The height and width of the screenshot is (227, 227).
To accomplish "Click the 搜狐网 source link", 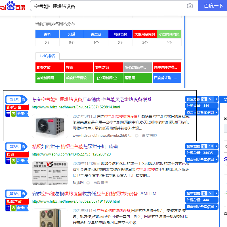I will coord(78,182).
